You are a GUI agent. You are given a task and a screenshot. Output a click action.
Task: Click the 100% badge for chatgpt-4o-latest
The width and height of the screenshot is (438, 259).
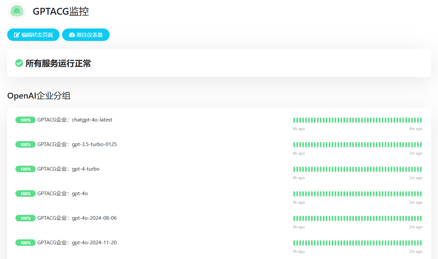pos(26,120)
